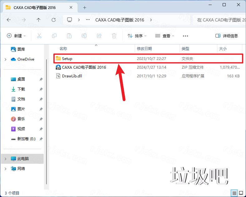The width and height of the screenshot is (246, 197).
Task: Unpin 音乐 via its pin icon
Action: [x=41, y=119]
